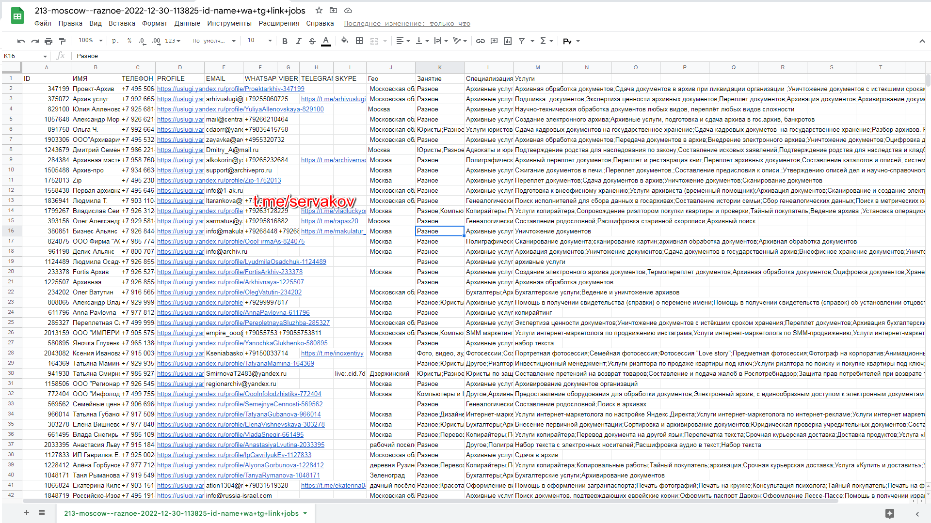
Task: Click the document title to rename
Action: [x=170, y=10]
